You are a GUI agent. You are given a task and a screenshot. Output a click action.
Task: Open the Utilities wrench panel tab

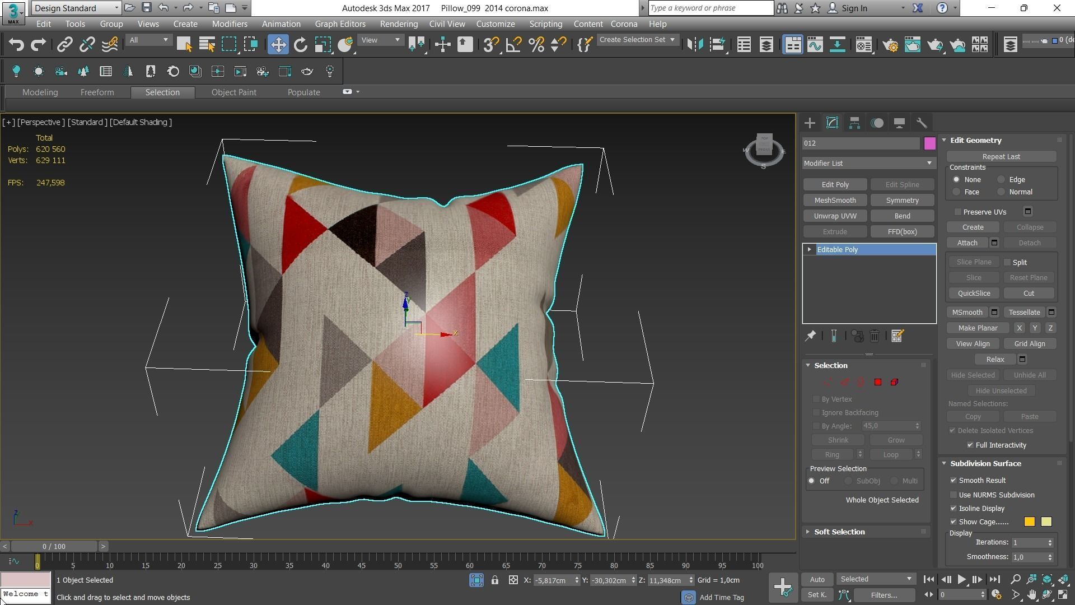[922, 123]
